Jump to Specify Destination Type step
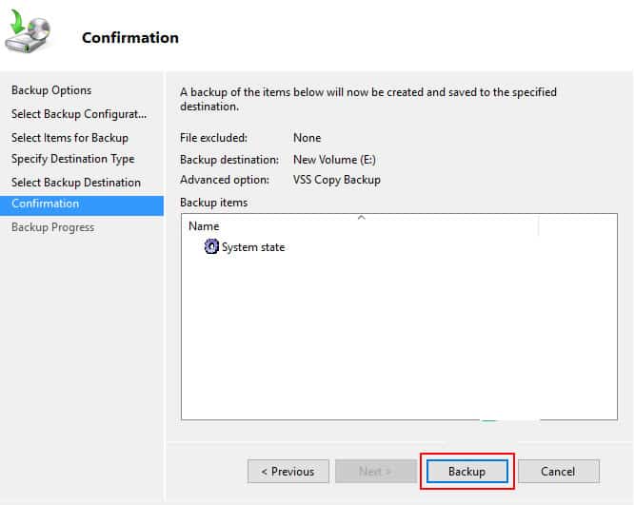Viewport: 635px width, 505px height. tap(73, 159)
